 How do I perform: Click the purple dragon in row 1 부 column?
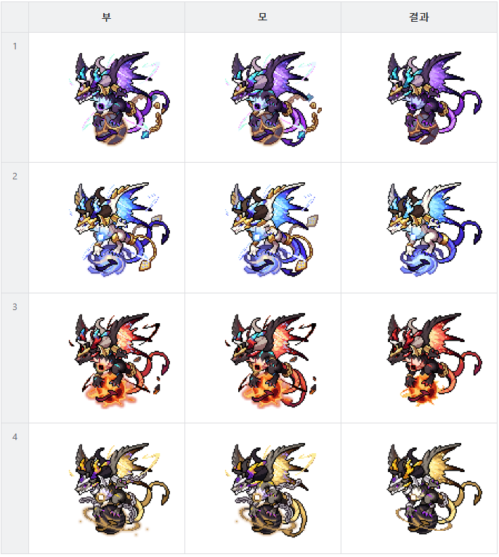click(119, 98)
